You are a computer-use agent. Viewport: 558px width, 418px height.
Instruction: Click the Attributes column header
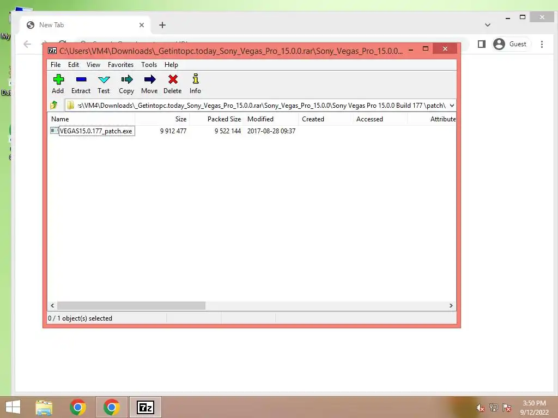click(x=432, y=119)
